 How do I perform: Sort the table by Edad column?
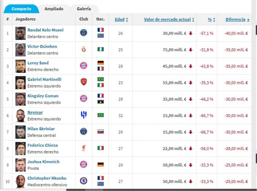pos(121,19)
